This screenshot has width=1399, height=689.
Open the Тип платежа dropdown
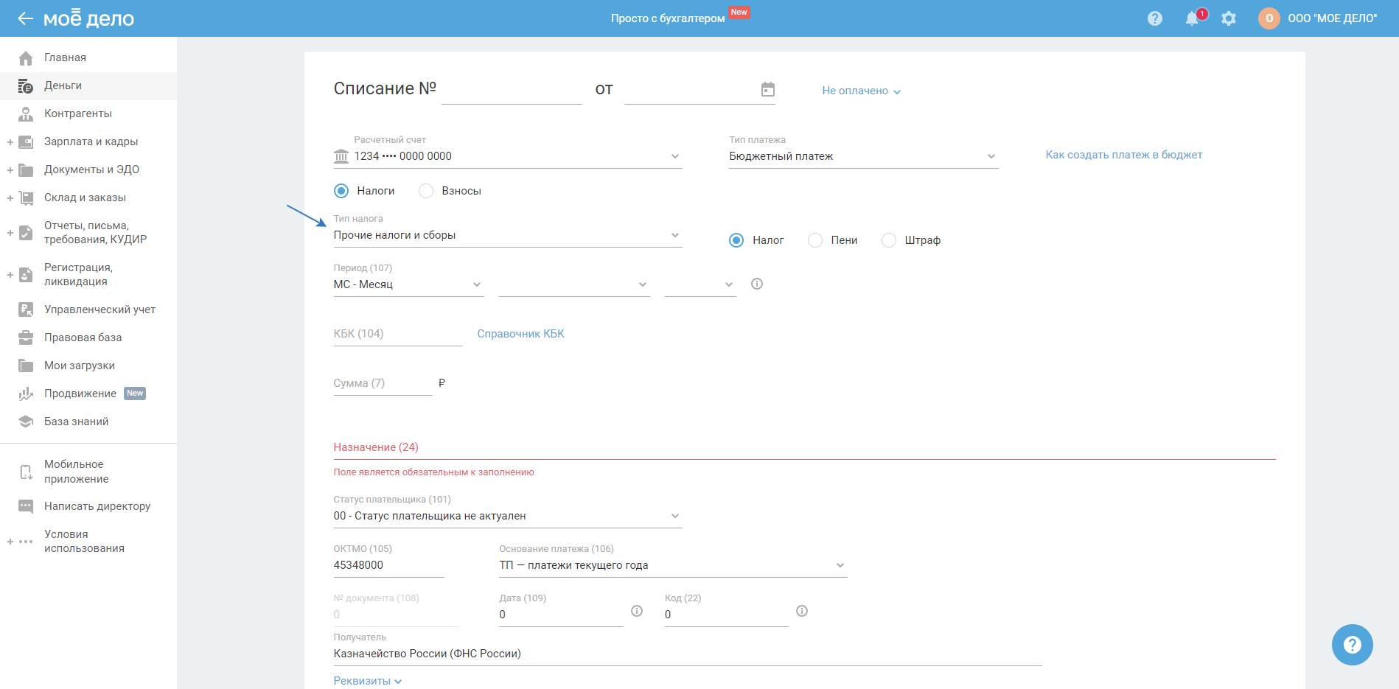click(x=863, y=156)
